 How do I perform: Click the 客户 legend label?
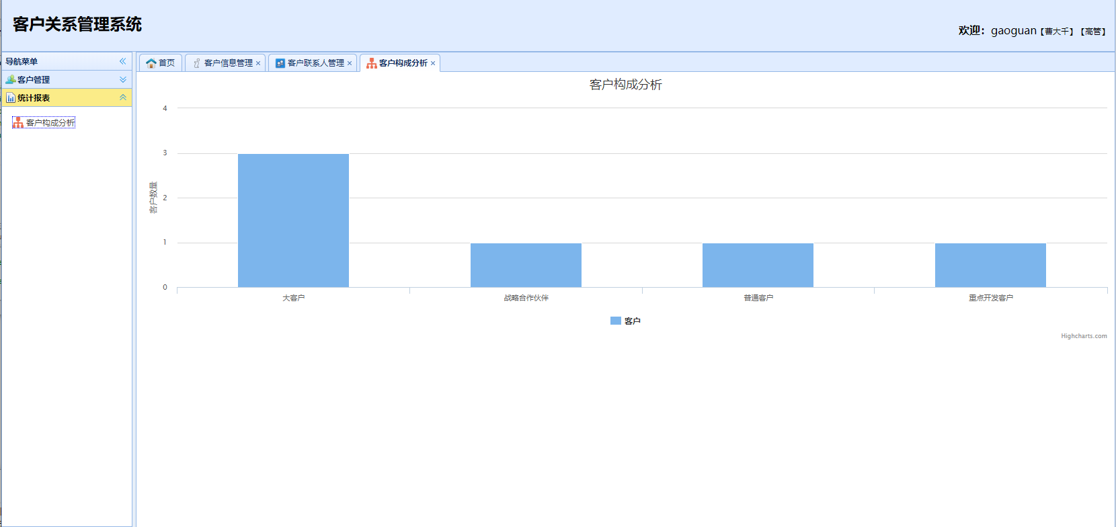coord(633,321)
